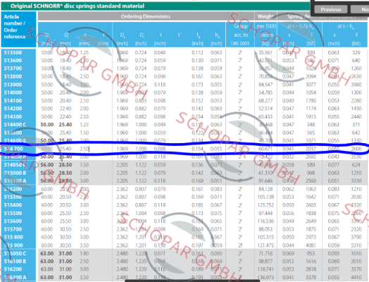This screenshot has width=369, height=282.
Task: Click article number 515600
Action: (x=13, y=221)
